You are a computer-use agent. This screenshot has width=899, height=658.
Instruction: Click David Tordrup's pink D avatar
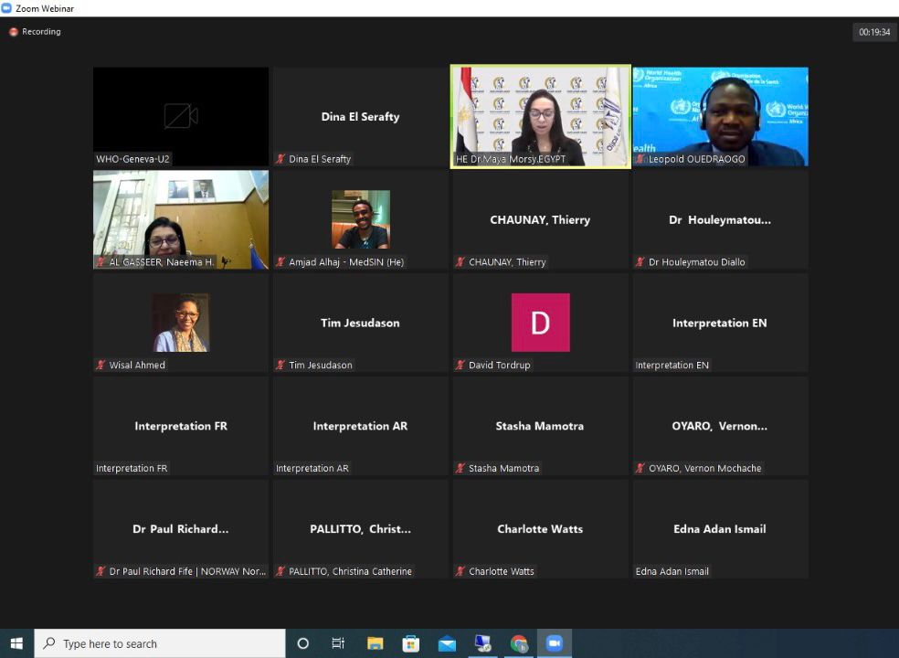tap(540, 323)
